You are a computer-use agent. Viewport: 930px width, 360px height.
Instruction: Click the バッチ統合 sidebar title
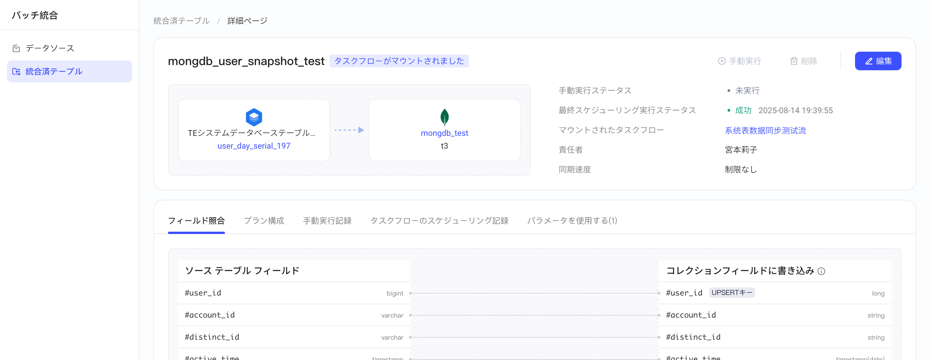[35, 15]
